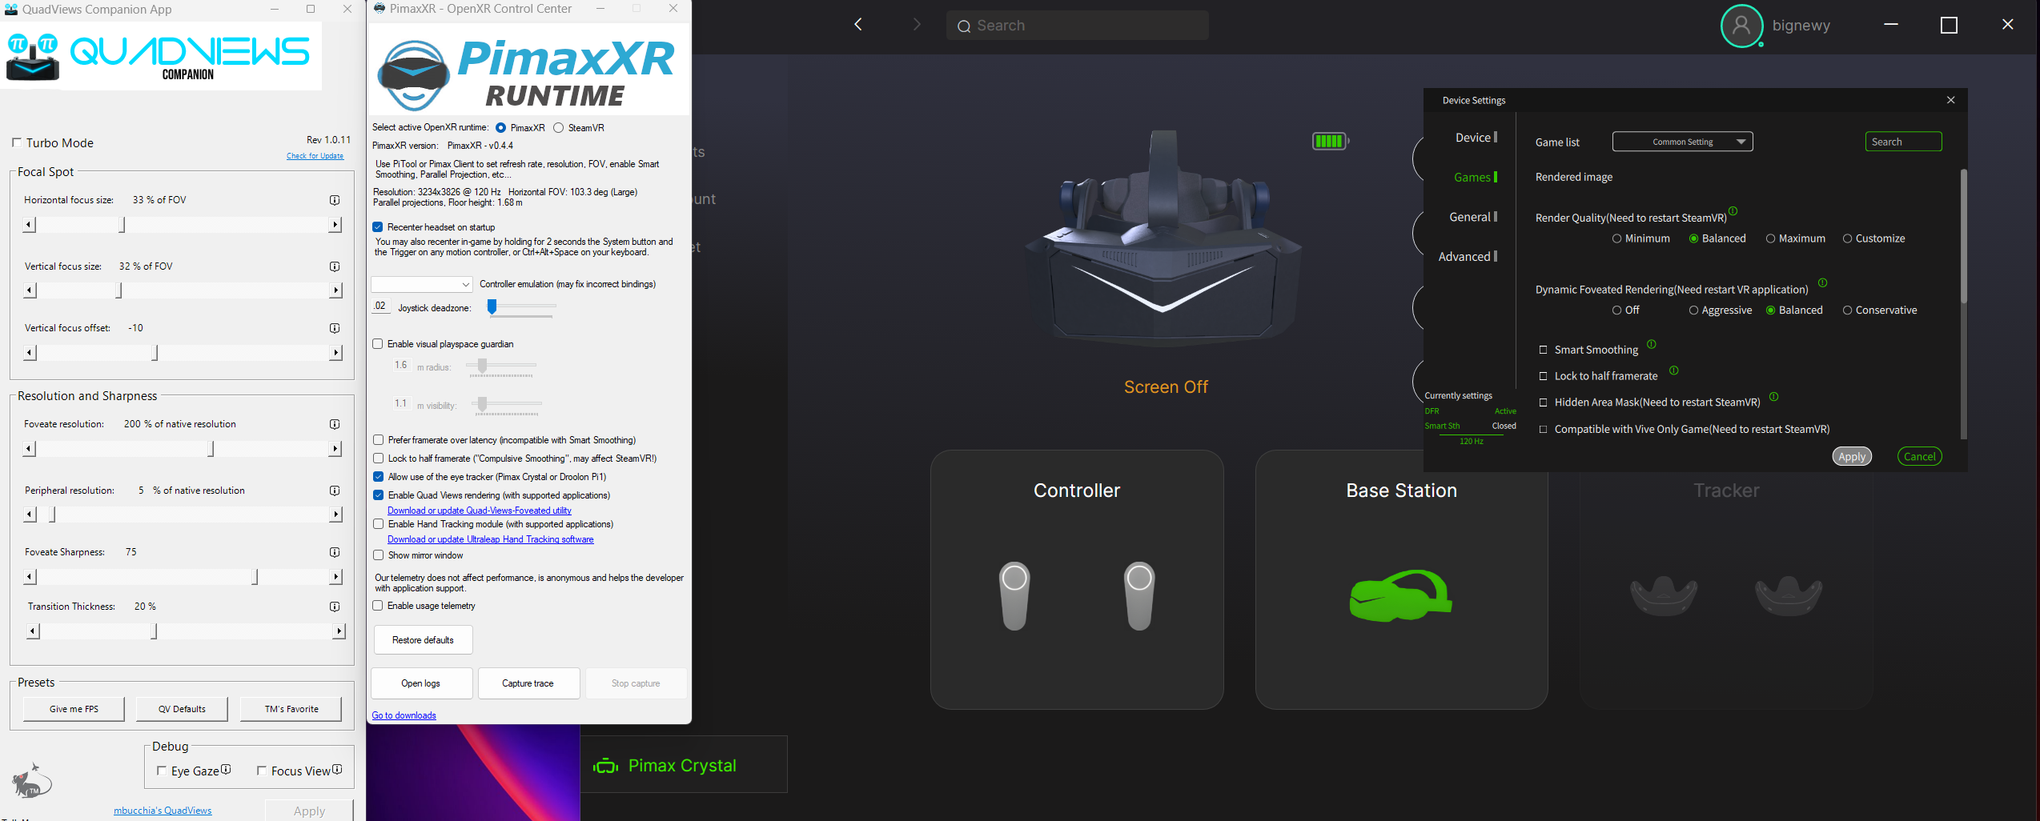Click info icon for Horizontal focus size

[x=335, y=200]
